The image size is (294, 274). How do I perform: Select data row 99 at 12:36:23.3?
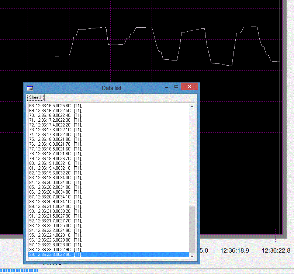(x=108, y=254)
